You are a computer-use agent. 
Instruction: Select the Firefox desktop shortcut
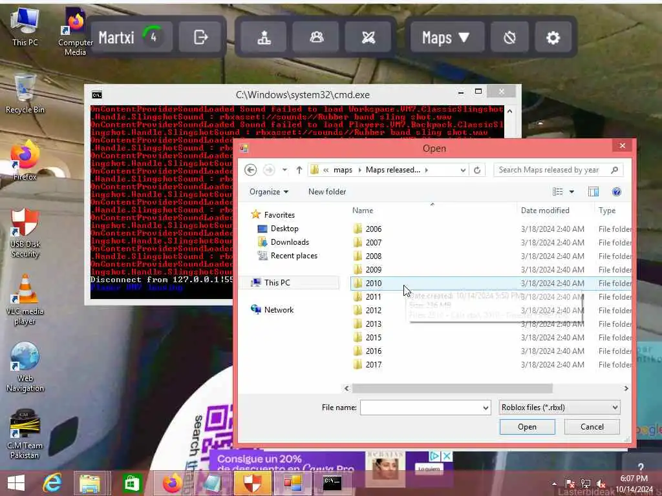coord(25,160)
